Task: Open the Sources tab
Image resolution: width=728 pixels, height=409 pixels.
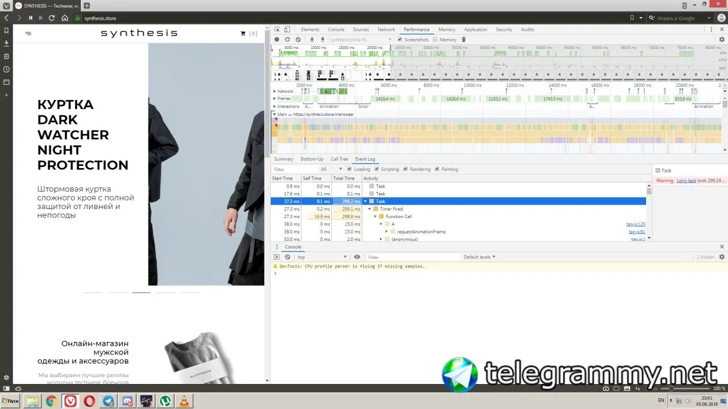Action: pyautogui.click(x=361, y=30)
